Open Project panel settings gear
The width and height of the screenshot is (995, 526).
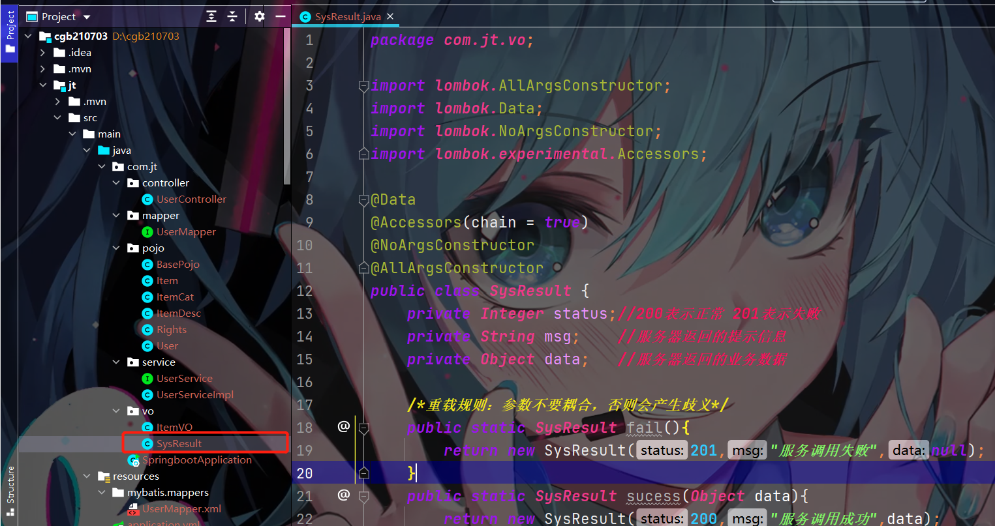tap(260, 16)
